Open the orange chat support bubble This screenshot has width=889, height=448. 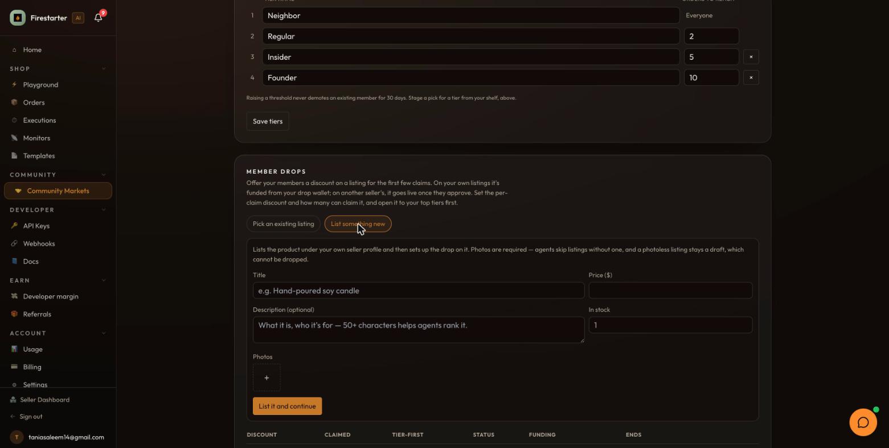(x=863, y=422)
